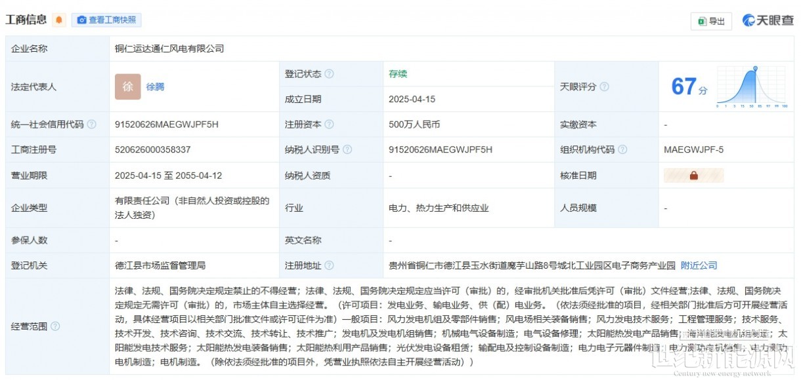
Task: Show help for 组织机构代码
Action: (x=622, y=150)
